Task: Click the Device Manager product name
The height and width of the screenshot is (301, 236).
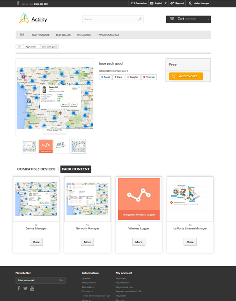Action: pyautogui.click(x=36, y=228)
